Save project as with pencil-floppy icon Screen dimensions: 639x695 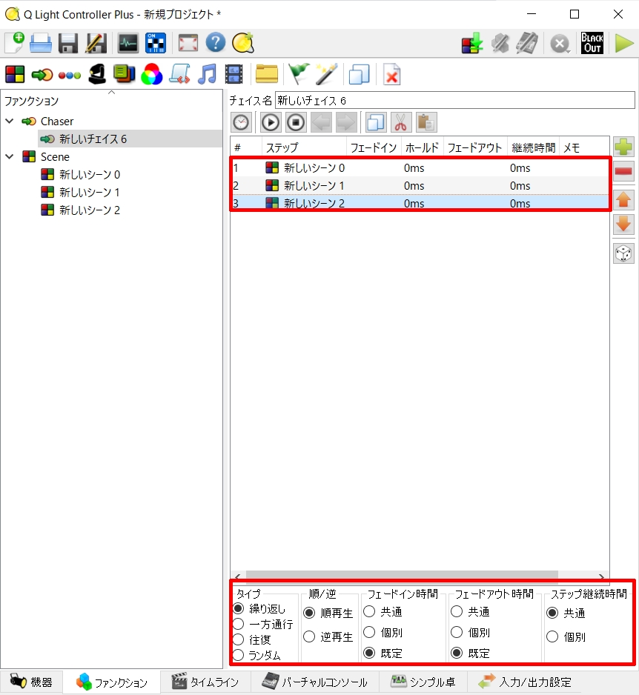click(96, 44)
